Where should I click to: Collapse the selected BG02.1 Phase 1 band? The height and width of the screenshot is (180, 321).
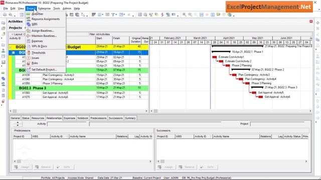click(x=14, y=52)
